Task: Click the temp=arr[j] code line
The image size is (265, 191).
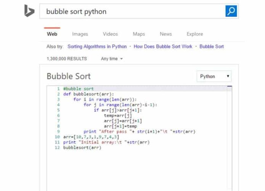Action: click(x=118, y=116)
